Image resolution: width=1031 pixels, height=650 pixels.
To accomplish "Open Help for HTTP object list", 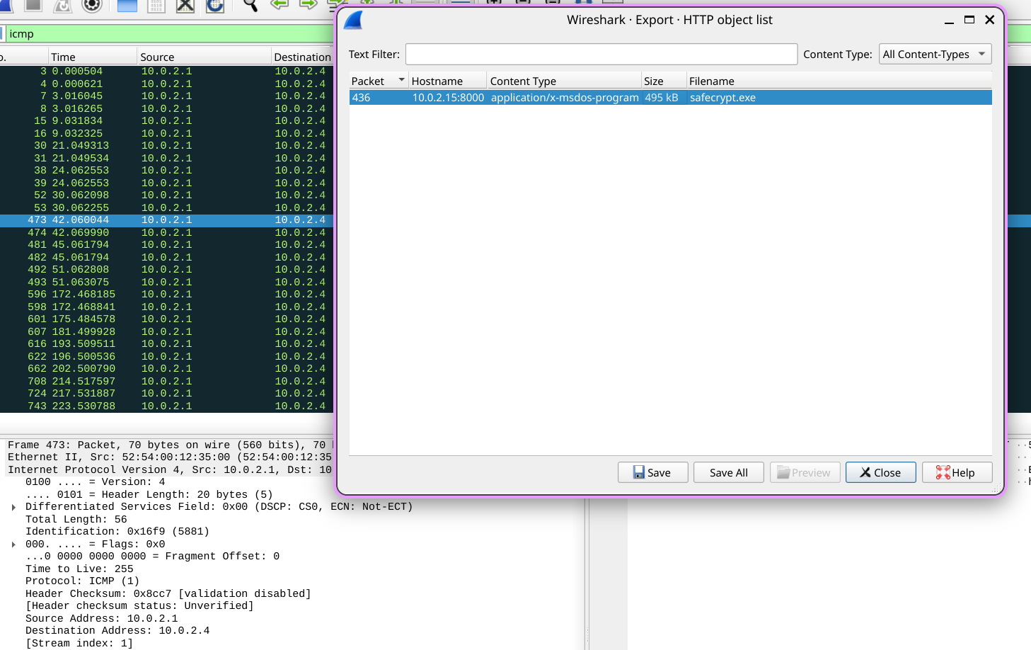I will point(957,472).
